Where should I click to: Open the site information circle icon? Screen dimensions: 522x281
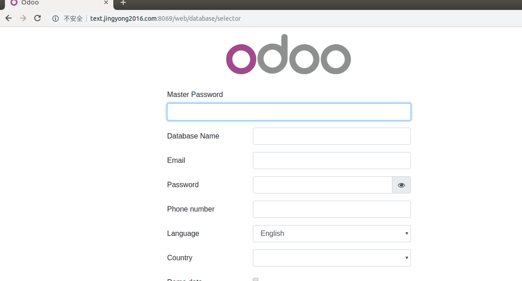coord(56,18)
